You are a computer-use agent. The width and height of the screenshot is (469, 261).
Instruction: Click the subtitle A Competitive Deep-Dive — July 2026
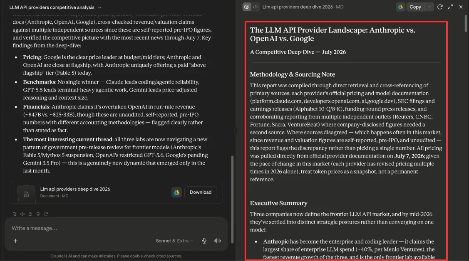298,52
